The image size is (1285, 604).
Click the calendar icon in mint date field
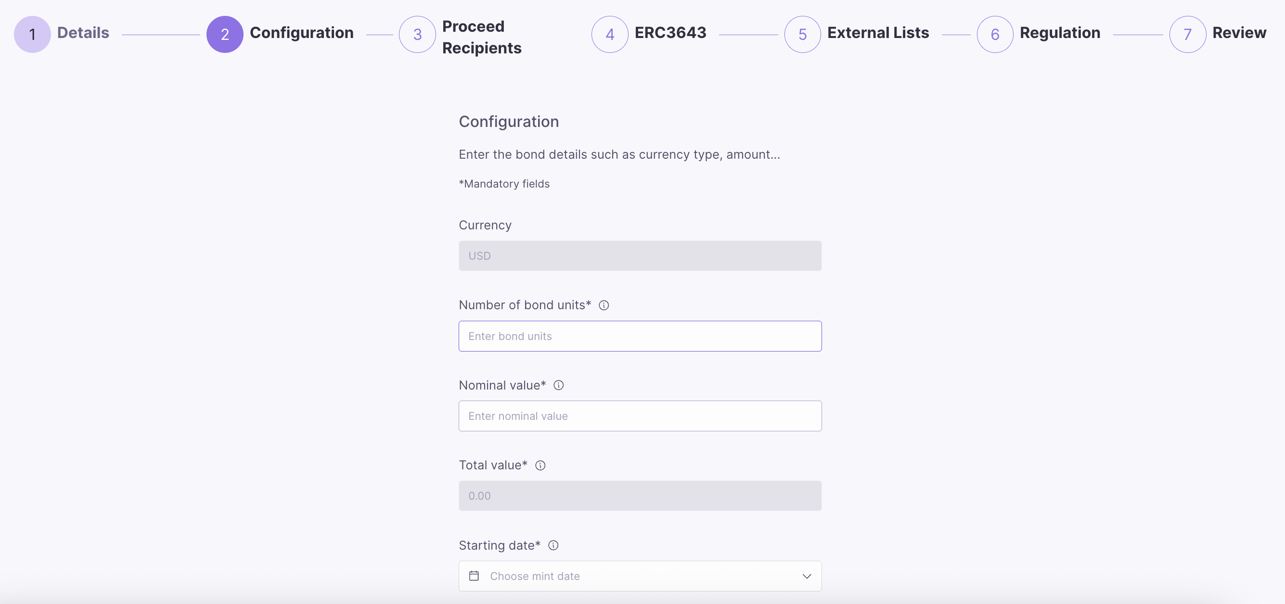474,576
